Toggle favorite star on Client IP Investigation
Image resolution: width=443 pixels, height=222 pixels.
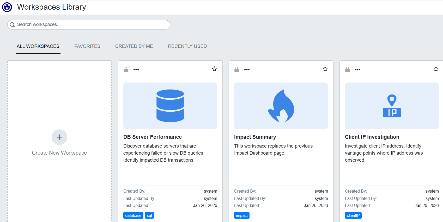(x=436, y=69)
